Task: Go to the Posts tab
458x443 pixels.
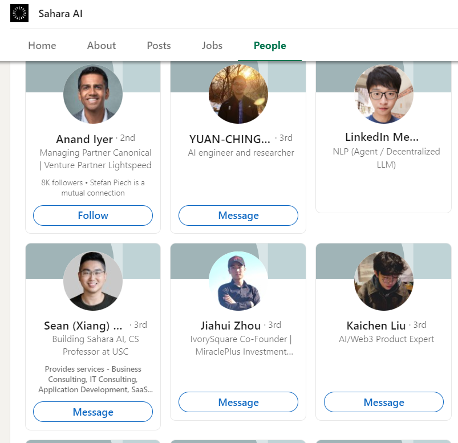Action: click(x=159, y=46)
